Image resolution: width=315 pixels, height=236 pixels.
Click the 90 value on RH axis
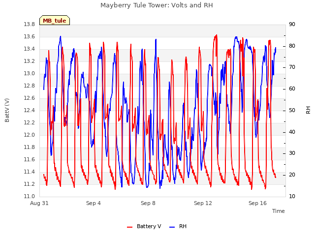tap(292, 24)
